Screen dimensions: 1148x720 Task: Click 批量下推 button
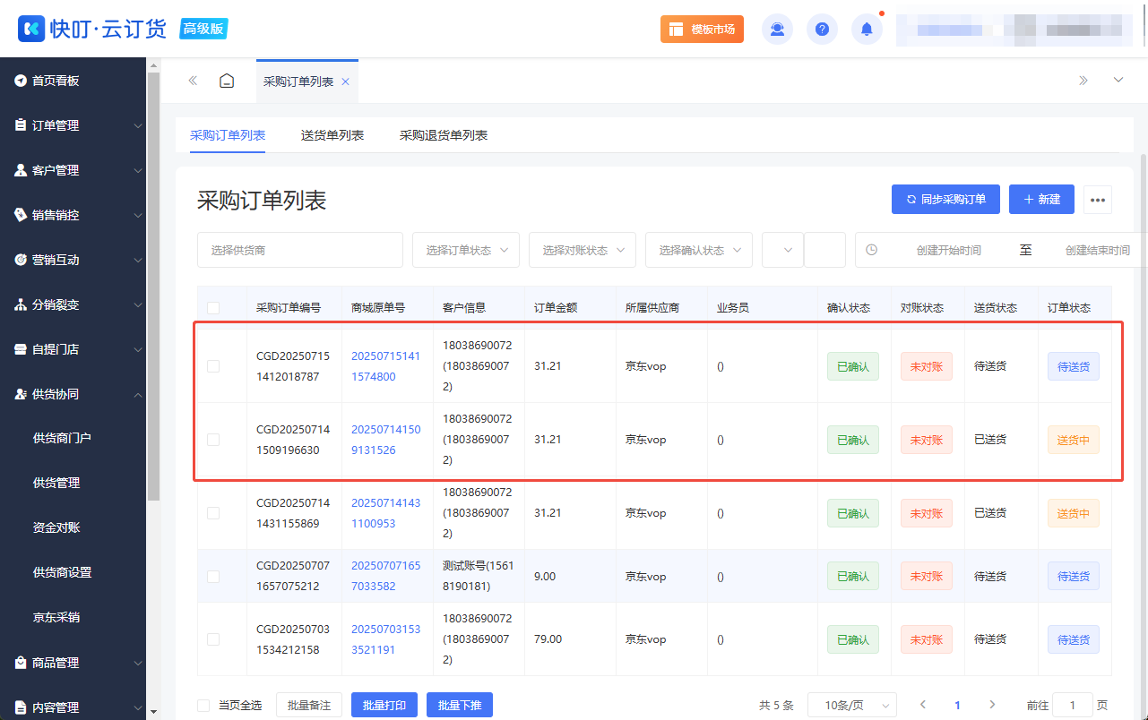[x=460, y=706]
